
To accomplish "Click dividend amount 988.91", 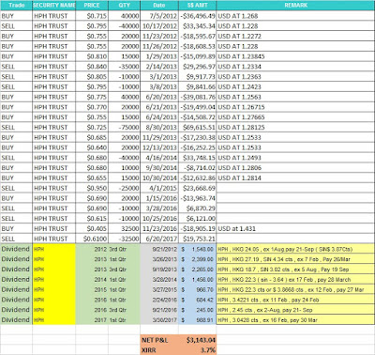I will (x=197, y=320).
